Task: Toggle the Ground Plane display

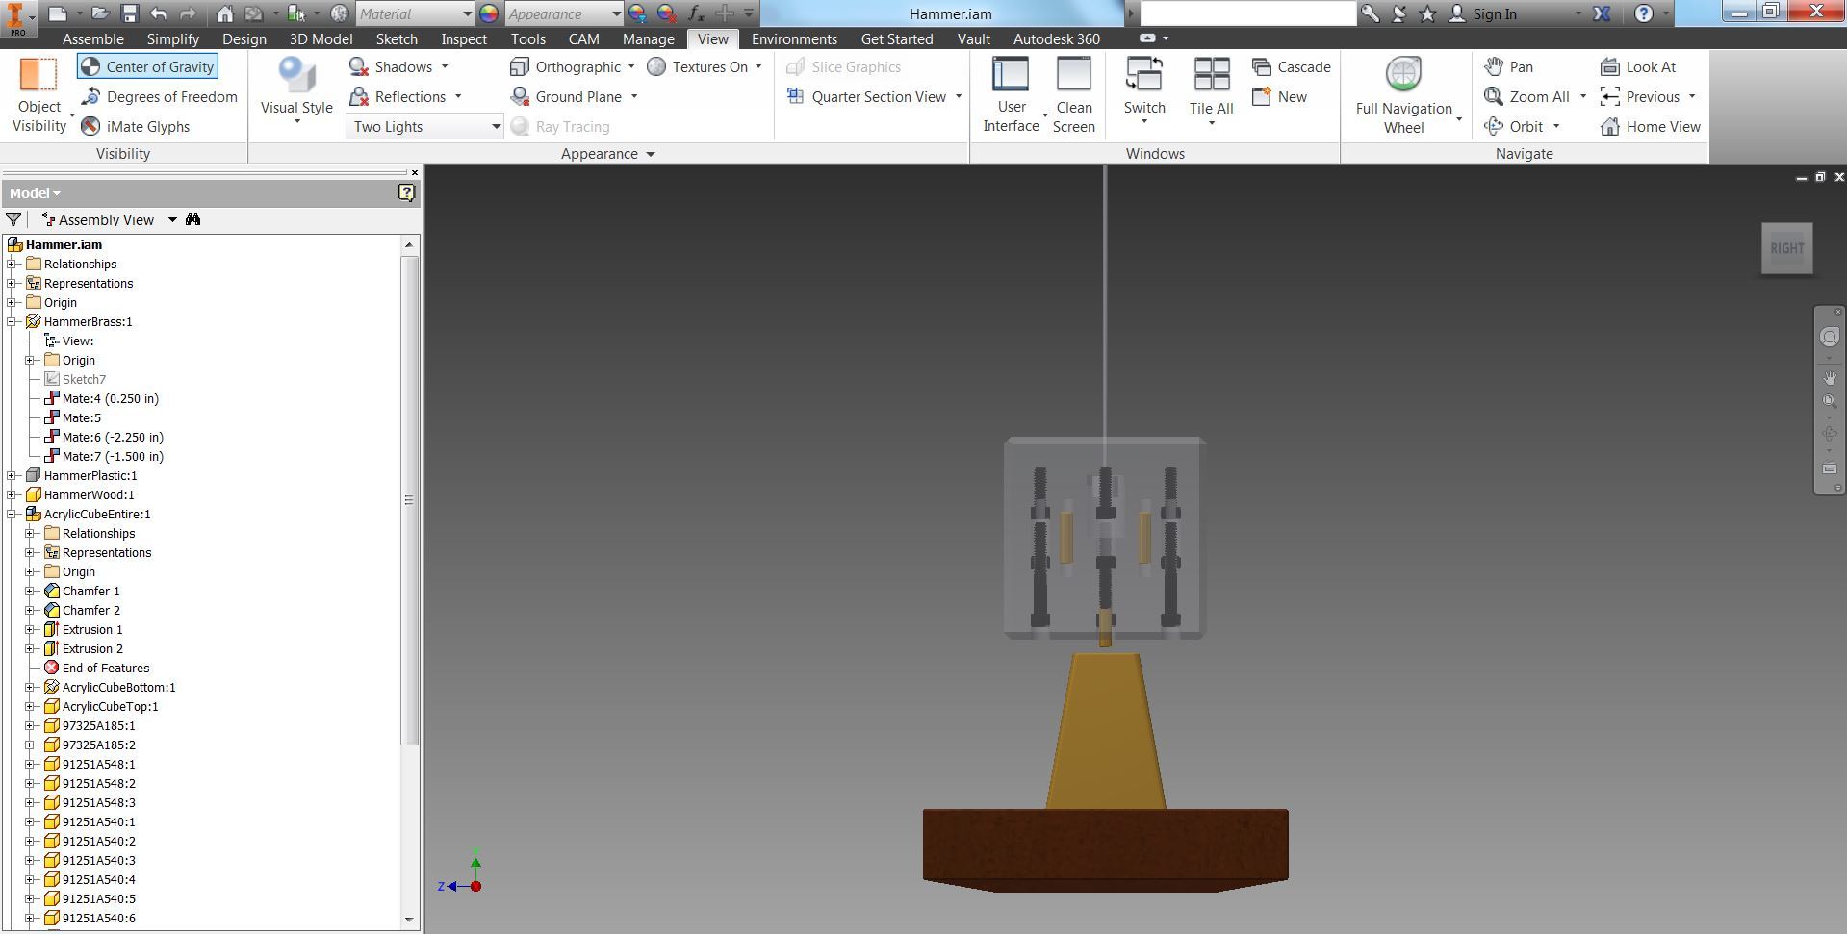Action: point(566,96)
